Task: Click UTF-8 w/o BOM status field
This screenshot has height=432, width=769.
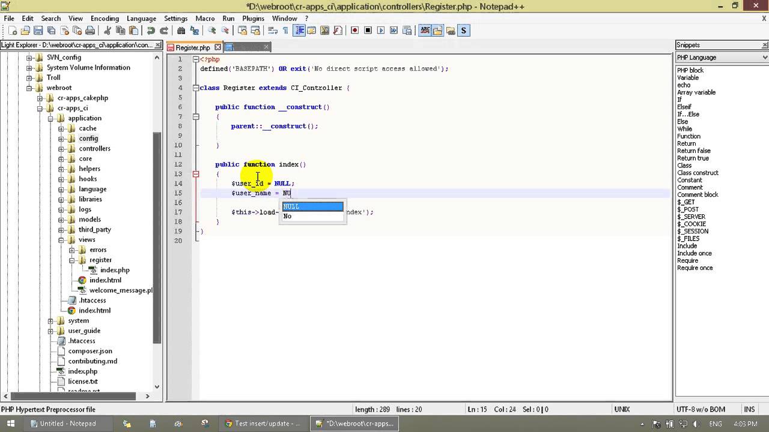Action: point(701,409)
